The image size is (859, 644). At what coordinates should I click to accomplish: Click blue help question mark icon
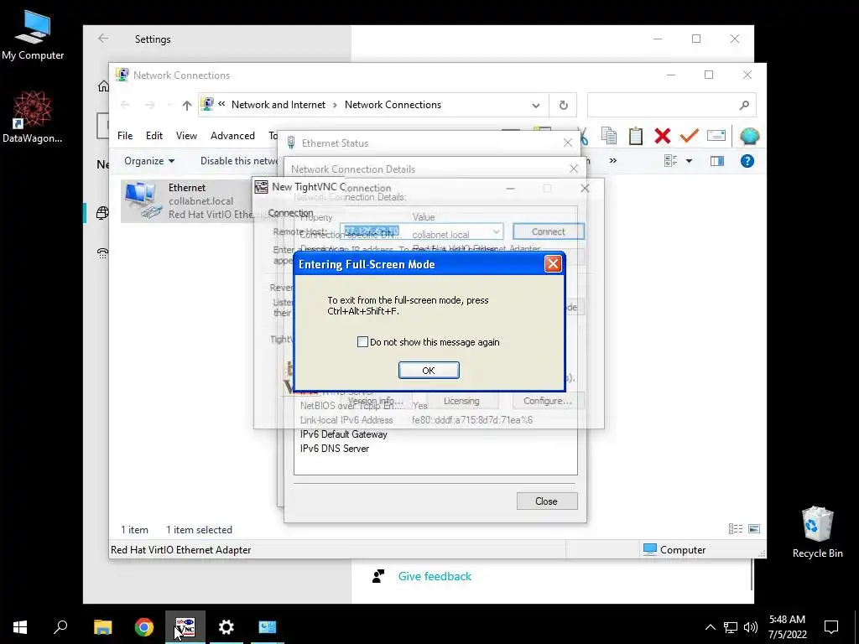pos(747,161)
